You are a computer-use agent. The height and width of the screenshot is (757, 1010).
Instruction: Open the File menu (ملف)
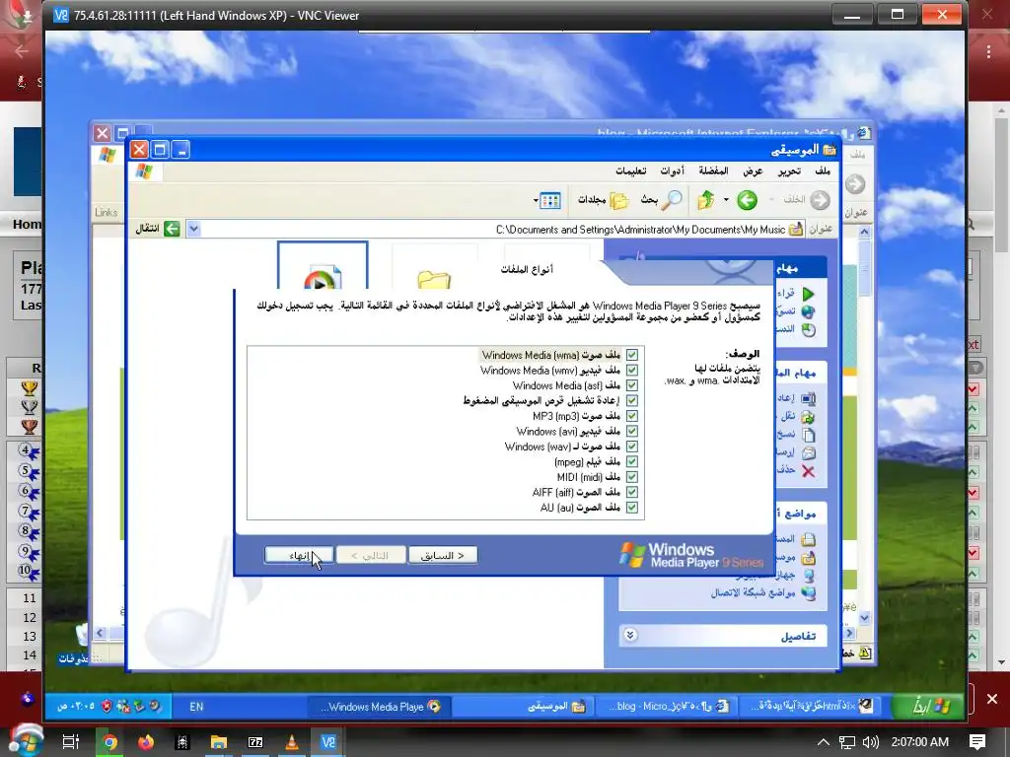pos(822,172)
